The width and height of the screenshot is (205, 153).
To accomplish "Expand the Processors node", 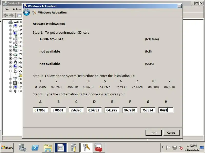I will [11, 83].
